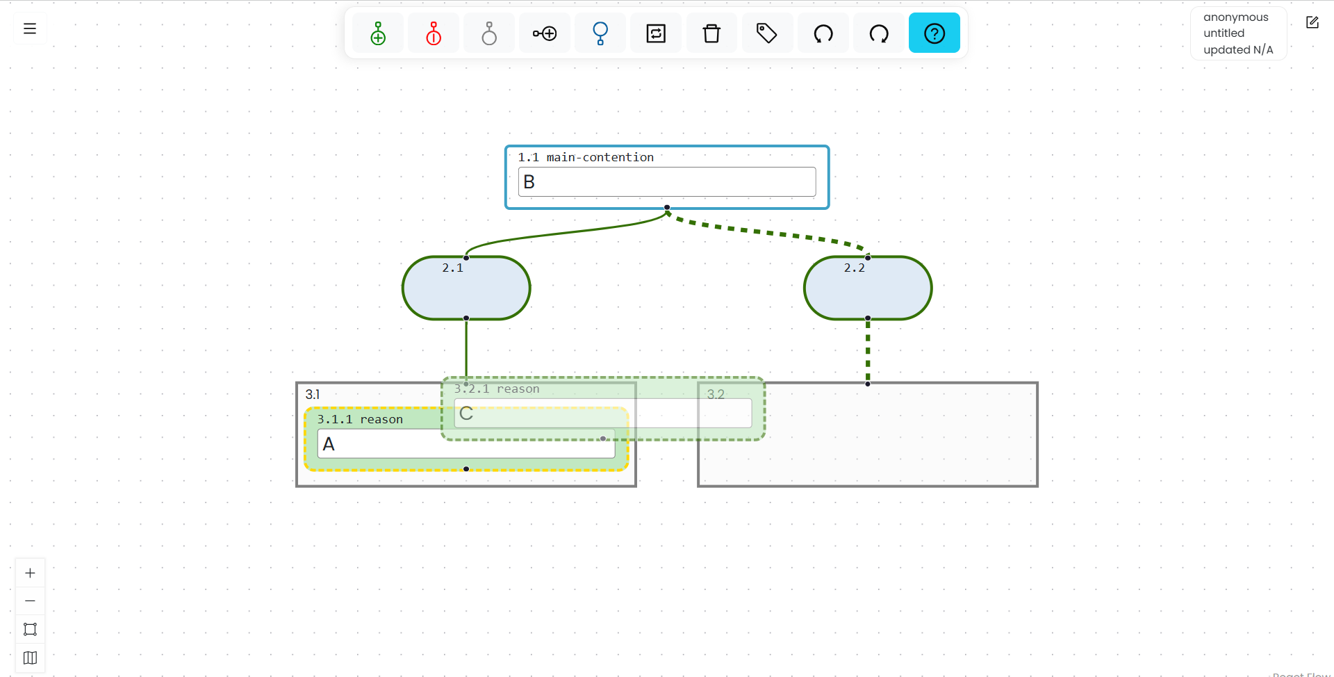The height and width of the screenshot is (677, 1334).
Task: Add a co-premise with plus icon
Action: tap(545, 33)
